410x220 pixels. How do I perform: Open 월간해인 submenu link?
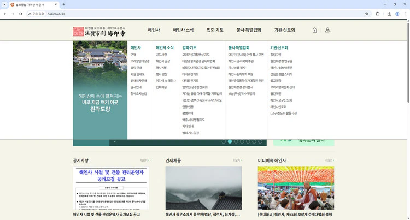pyautogui.click(x=276, y=94)
